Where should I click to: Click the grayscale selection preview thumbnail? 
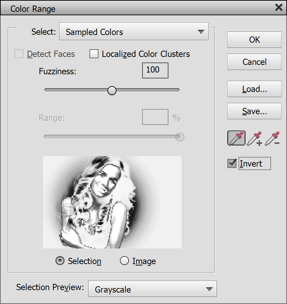click(112, 202)
